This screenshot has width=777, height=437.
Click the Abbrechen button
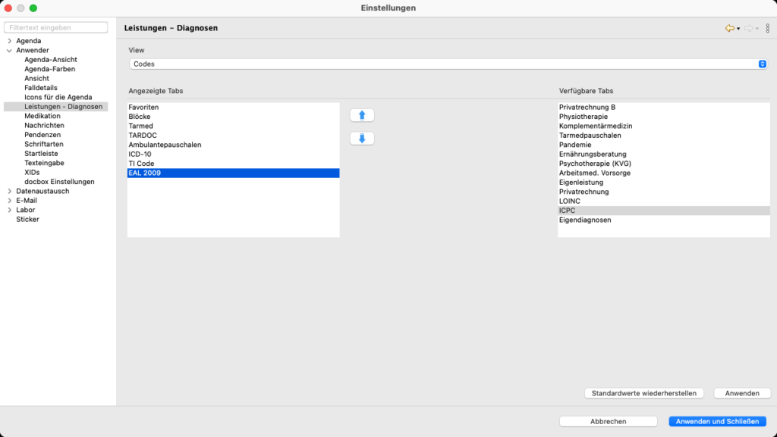608,422
